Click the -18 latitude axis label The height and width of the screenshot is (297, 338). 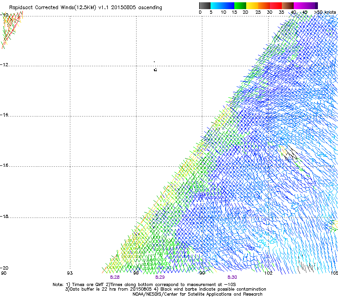click(4, 216)
